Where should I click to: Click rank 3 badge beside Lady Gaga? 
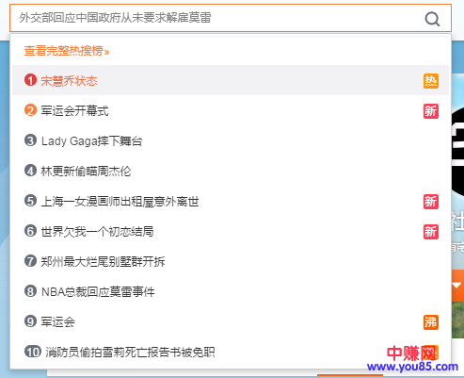tap(30, 140)
